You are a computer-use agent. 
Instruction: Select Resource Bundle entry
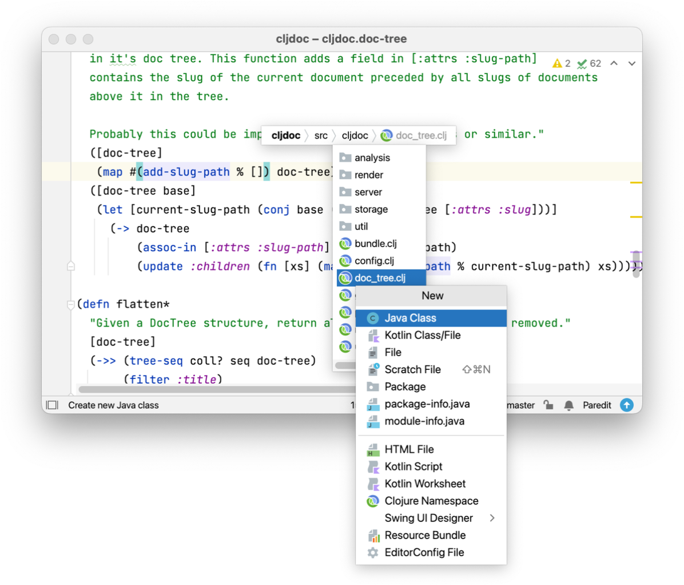(x=431, y=535)
